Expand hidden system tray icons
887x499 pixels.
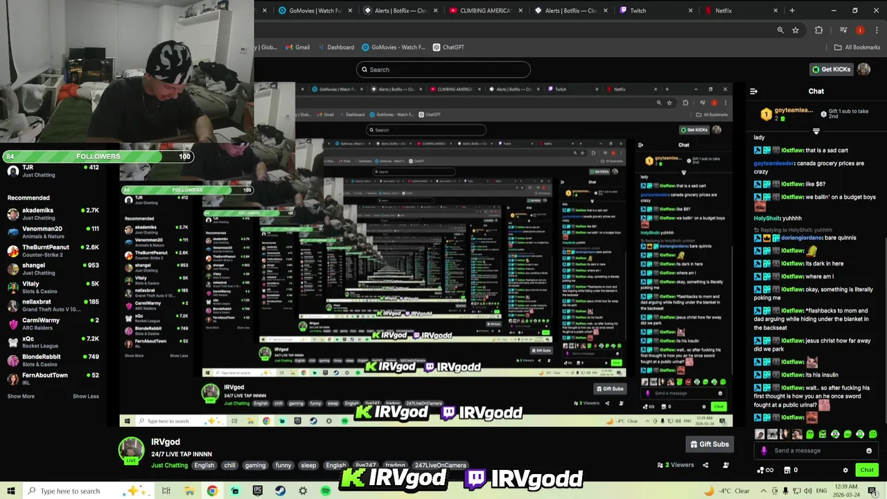762,491
